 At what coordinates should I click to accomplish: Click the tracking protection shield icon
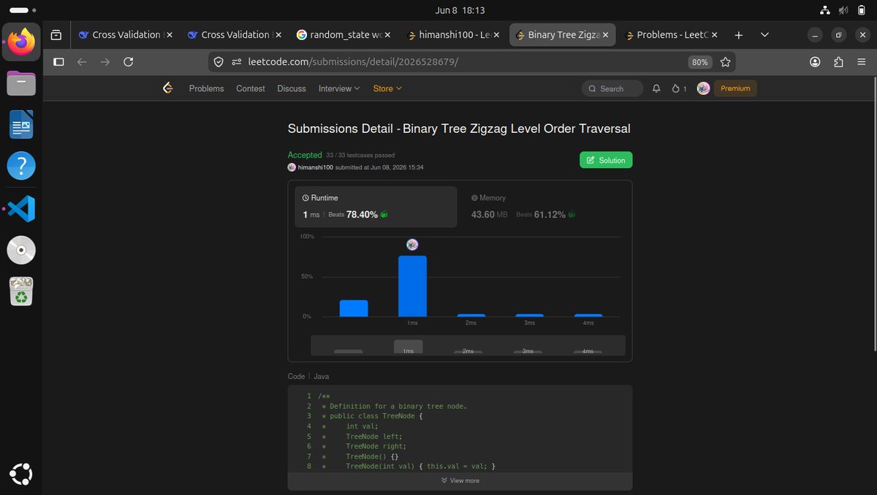coord(219,62)
